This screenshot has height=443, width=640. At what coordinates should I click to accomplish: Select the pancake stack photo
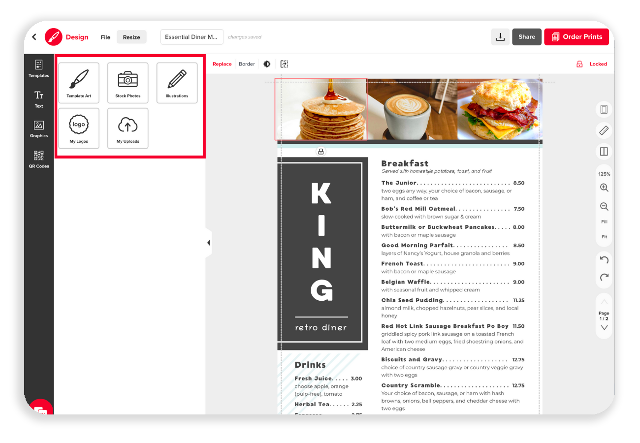[321, 109]
